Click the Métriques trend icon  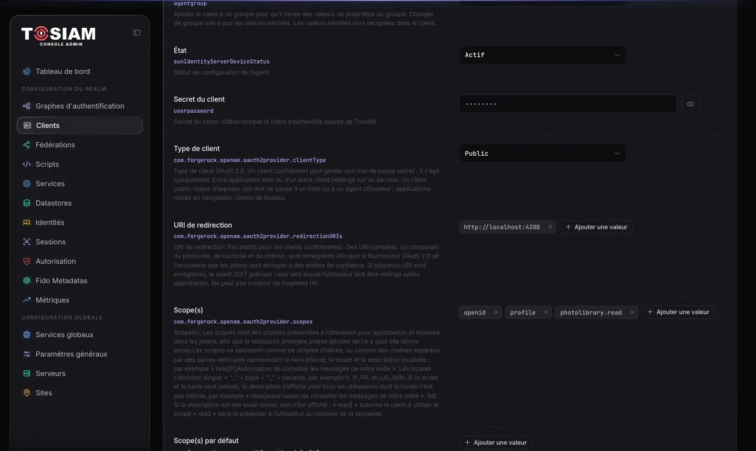pos(27,300)
